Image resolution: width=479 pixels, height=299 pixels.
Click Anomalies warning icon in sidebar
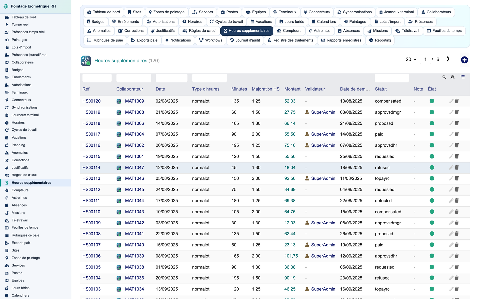click(x=7, y=153)
